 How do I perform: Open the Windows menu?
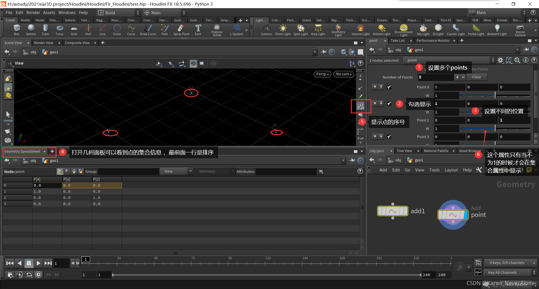67,13
